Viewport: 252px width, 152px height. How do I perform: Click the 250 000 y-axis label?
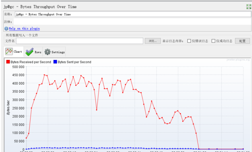18,108
